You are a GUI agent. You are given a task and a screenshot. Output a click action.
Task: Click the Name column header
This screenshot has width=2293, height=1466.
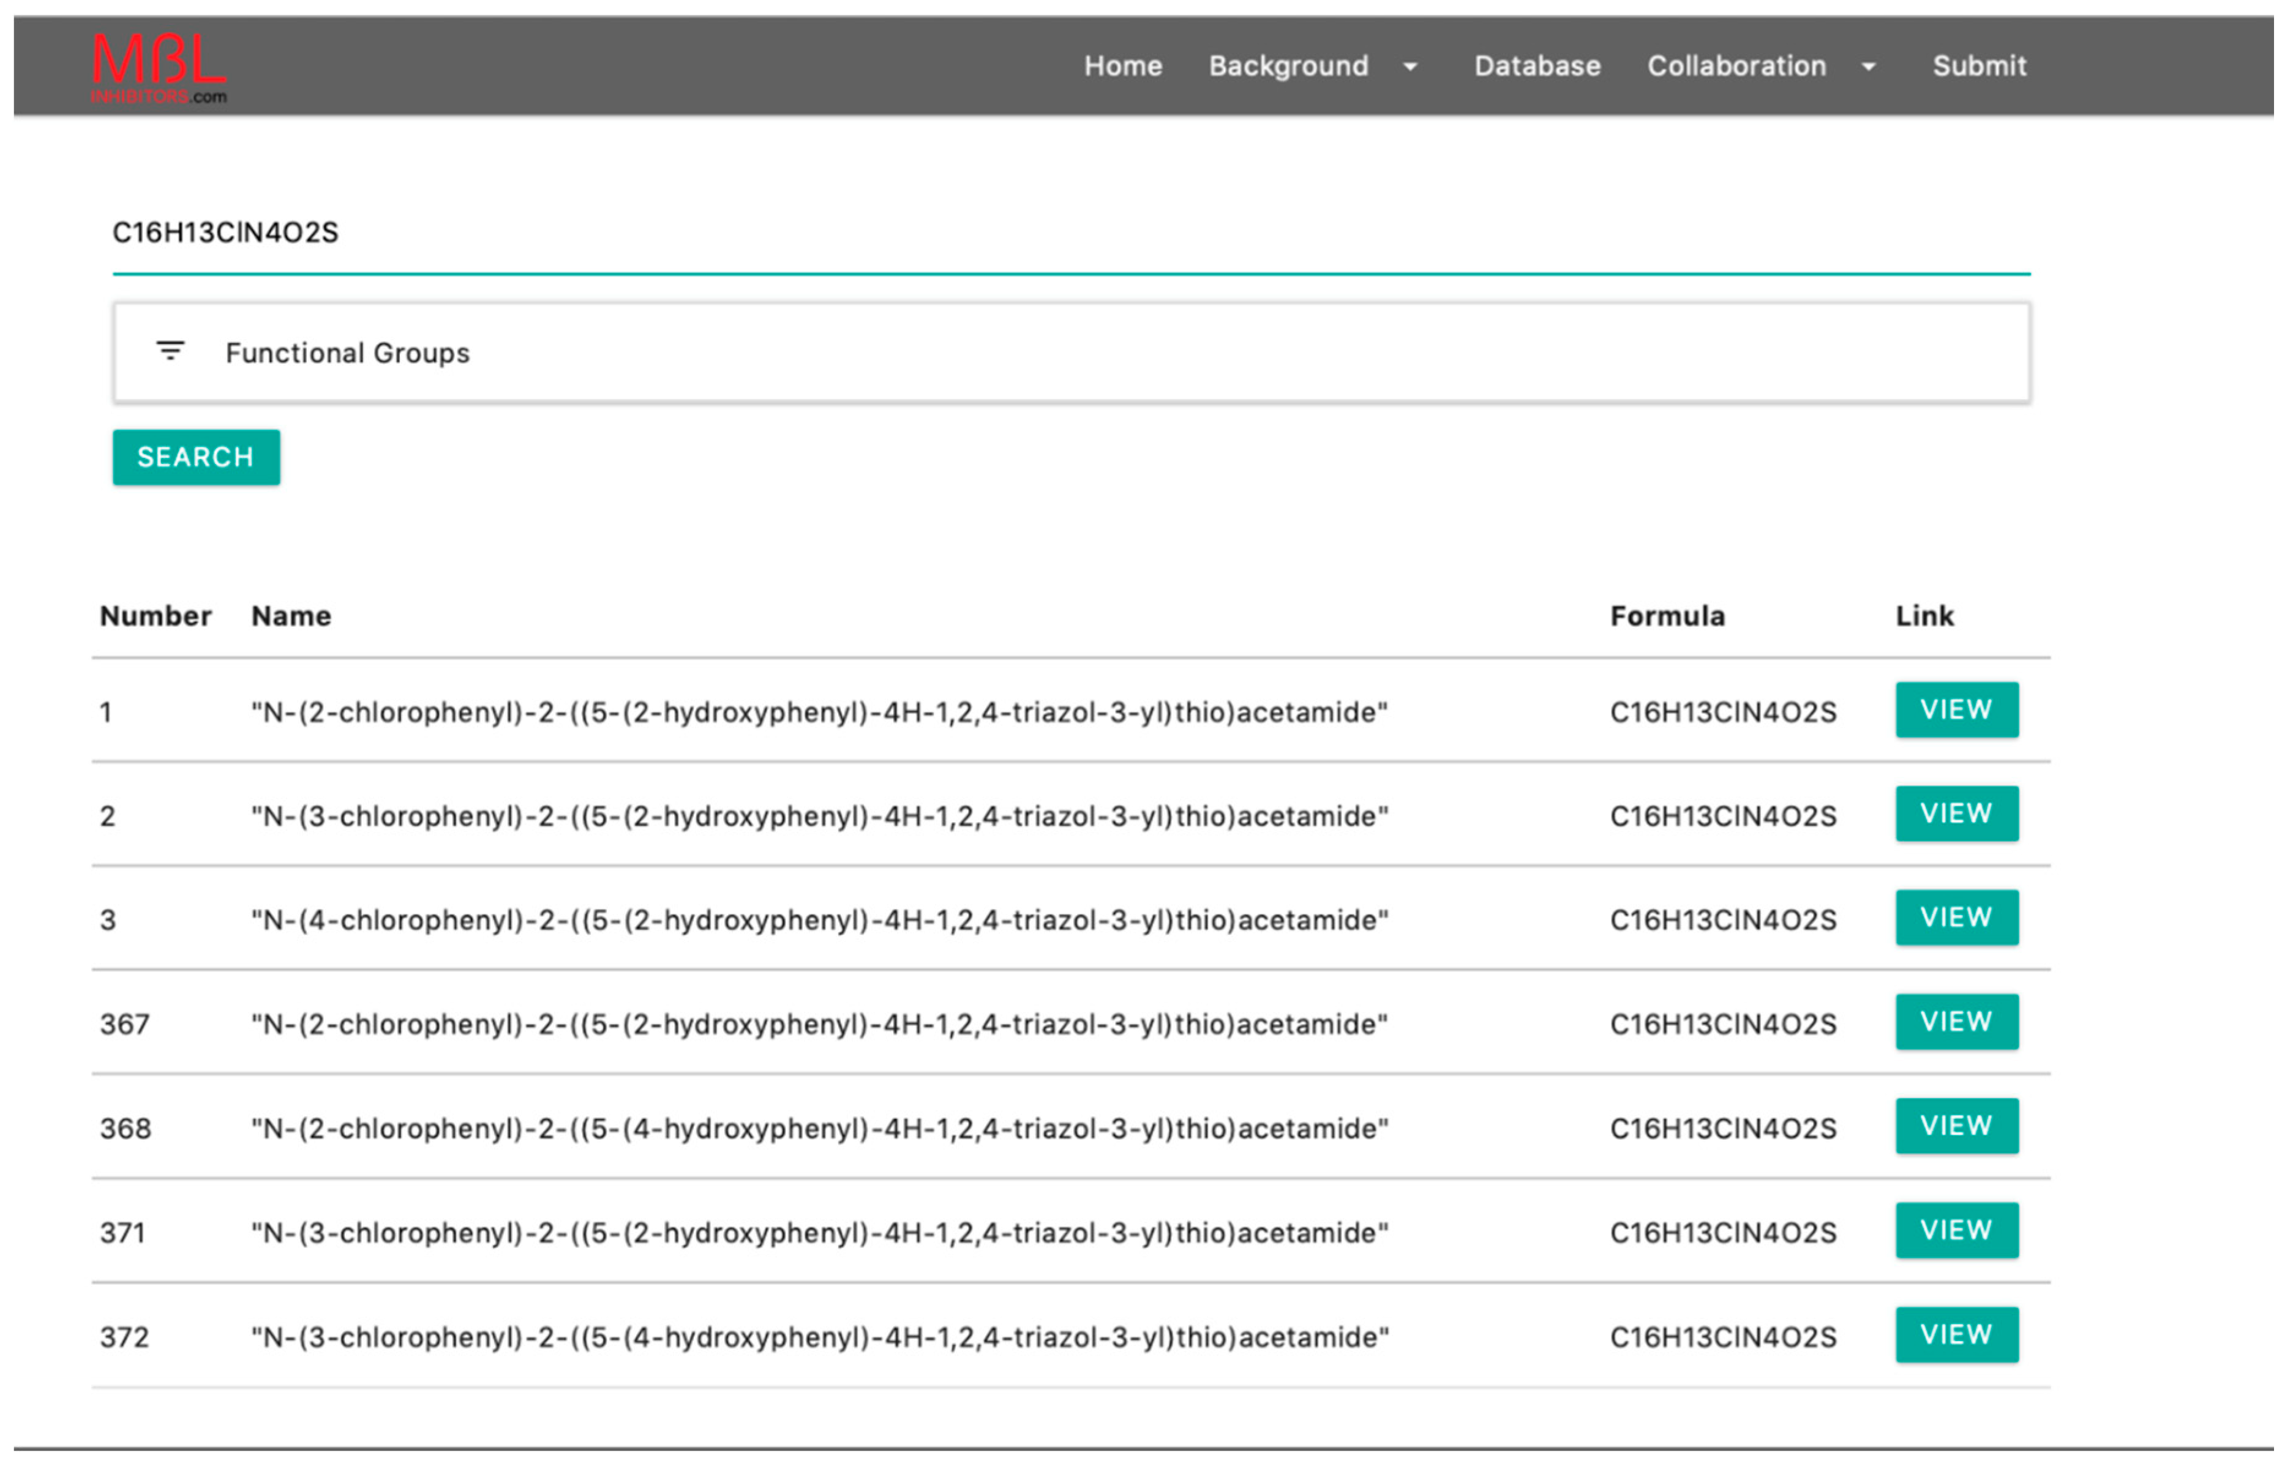coord(290,616)
